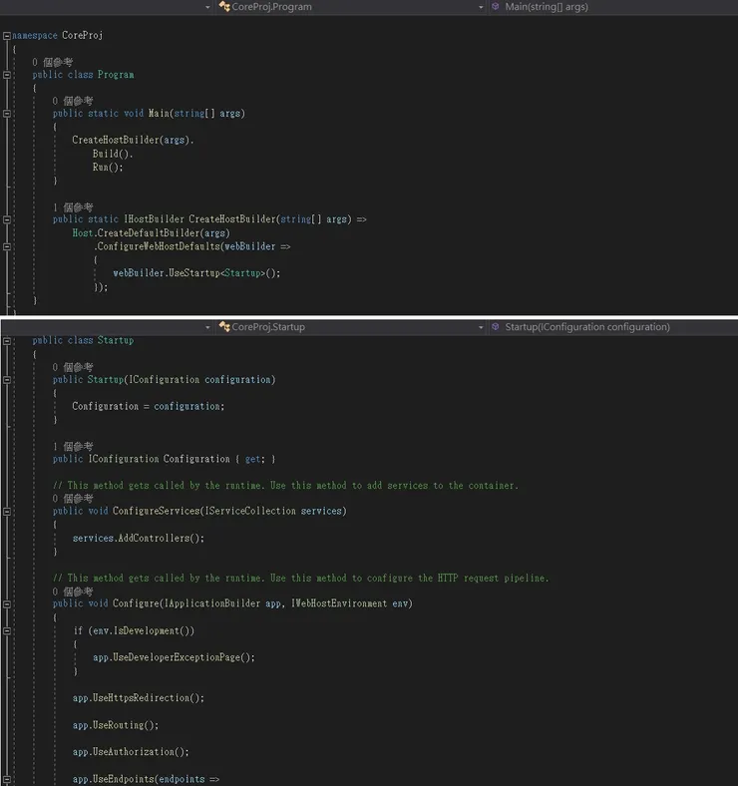
Task: Open the project dropdown arrow left of CoreProj.Program
Action: point(207,7)
